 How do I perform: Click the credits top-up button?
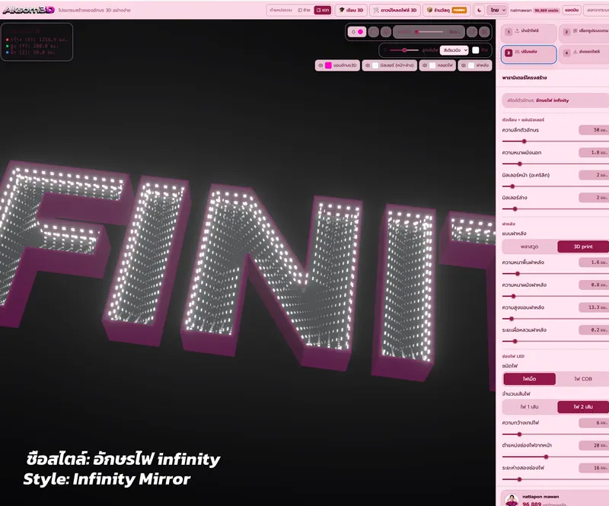[x=572, y=10]
